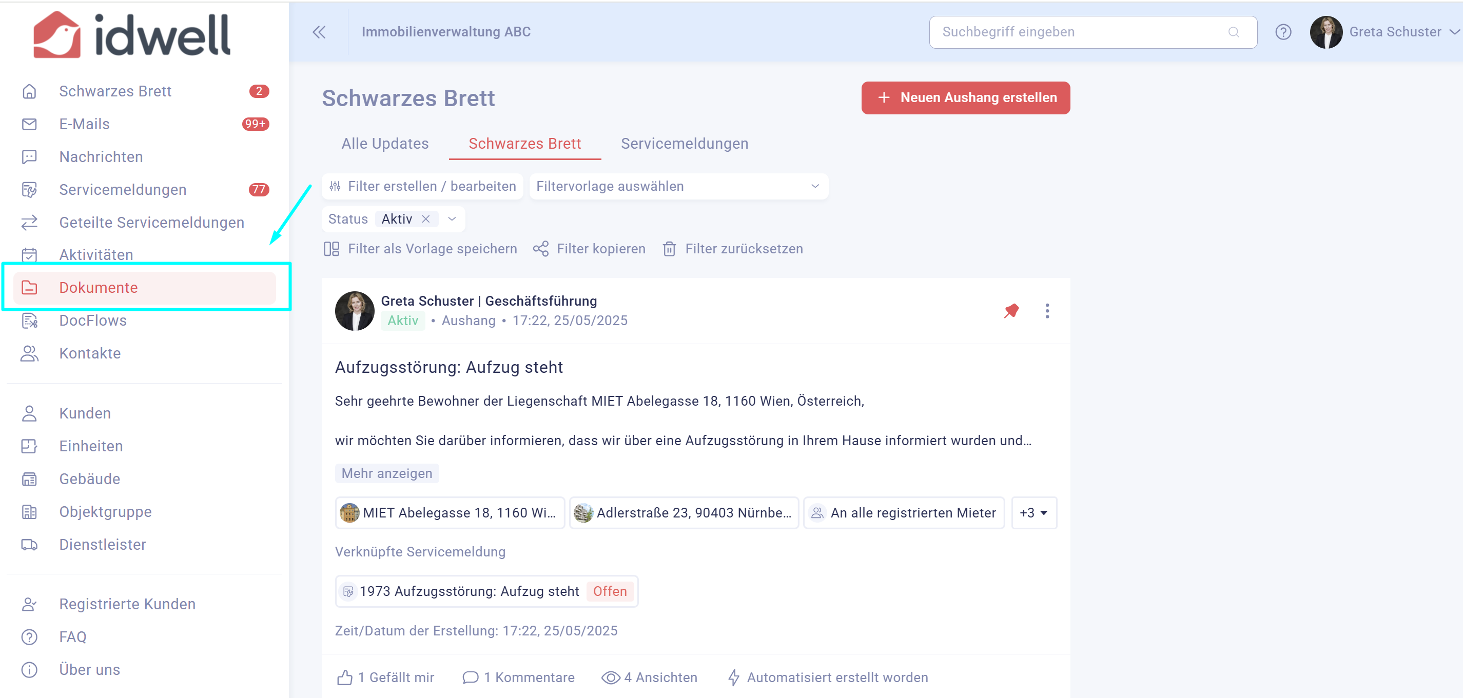This screenshot has width=1463, height=698.
Task: Switch to the Alle Updates tab
Action: pyautogui.click(x=385, y=144)
